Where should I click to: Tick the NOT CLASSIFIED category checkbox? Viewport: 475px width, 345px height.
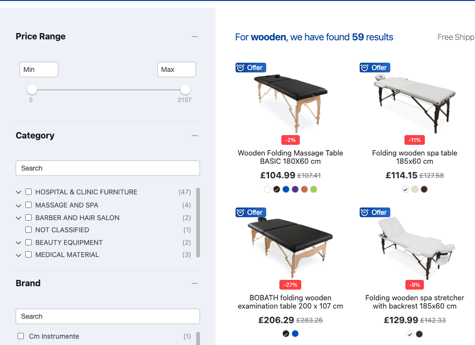29,230
